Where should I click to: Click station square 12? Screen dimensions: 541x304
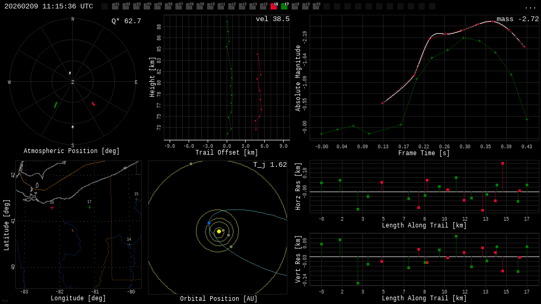[x=231, y=6]
